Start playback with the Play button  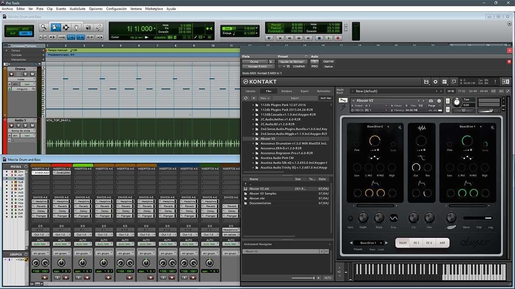click(328, 38)
